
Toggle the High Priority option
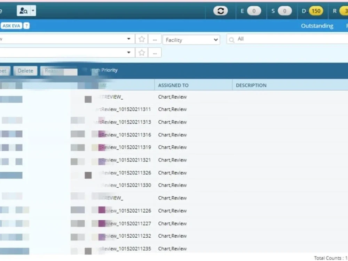104,70
